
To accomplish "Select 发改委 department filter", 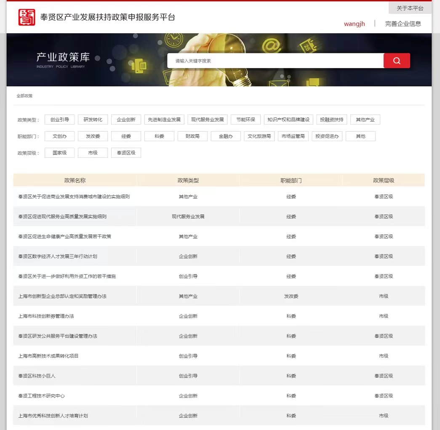I will pos(93,136).
